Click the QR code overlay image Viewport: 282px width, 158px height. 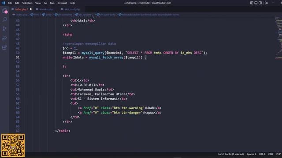pyautogui.click(x=13, y=145)
